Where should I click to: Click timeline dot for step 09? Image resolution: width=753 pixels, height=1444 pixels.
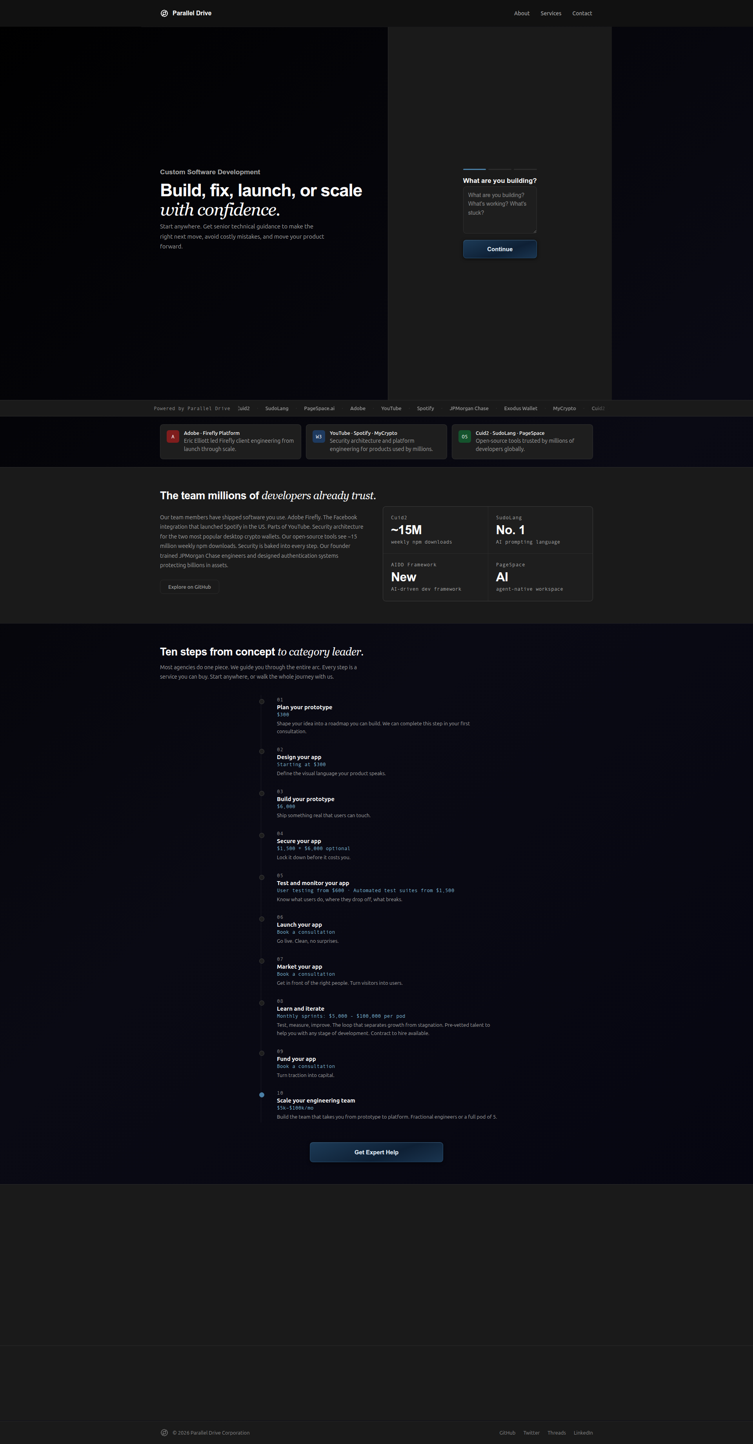point(262,1053)
